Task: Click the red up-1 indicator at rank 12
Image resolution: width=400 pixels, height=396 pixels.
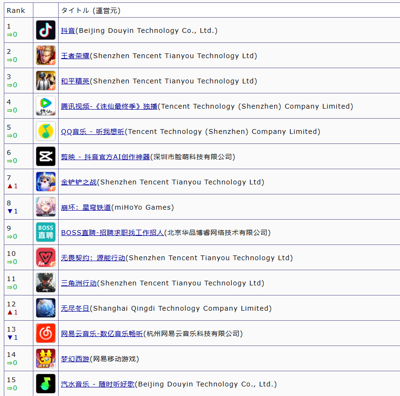Action: [12, 312]
